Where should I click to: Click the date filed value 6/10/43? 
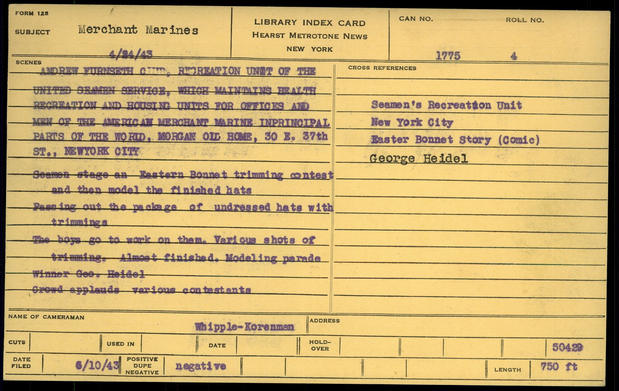(97, 365)
